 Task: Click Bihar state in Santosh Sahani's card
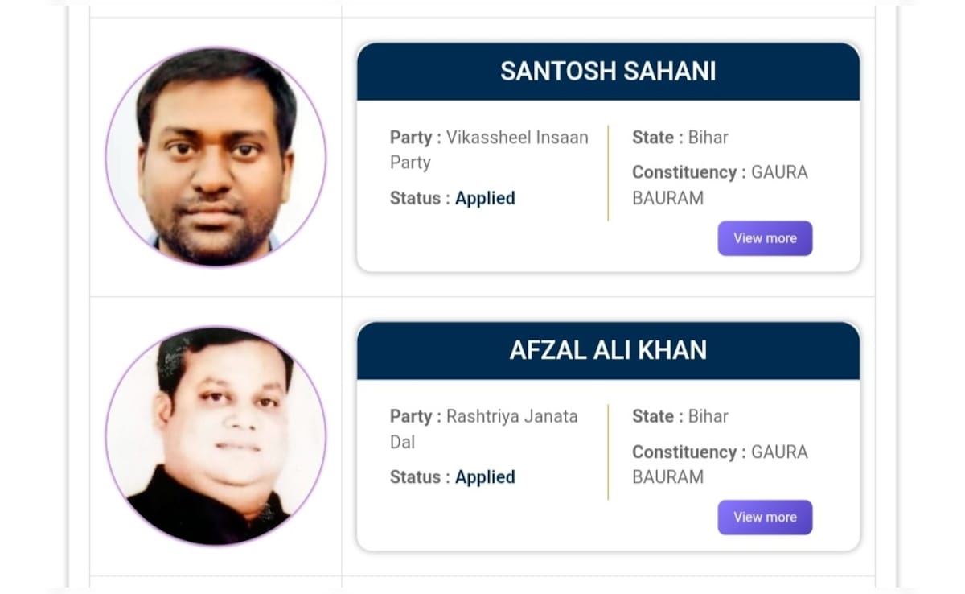tap(708, 138)
